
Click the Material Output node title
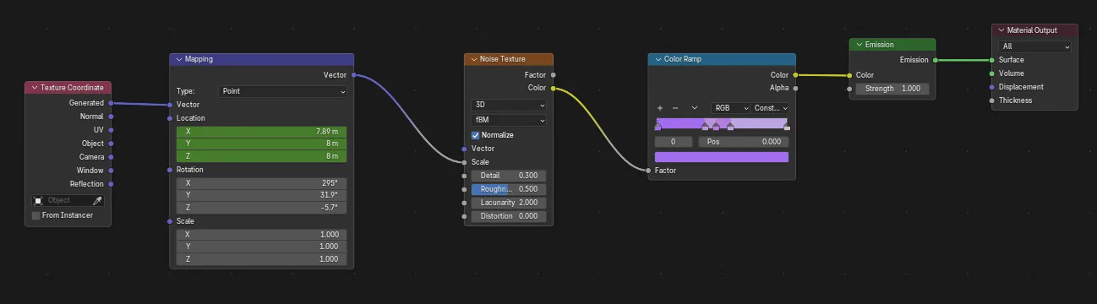coord(1032,30)
